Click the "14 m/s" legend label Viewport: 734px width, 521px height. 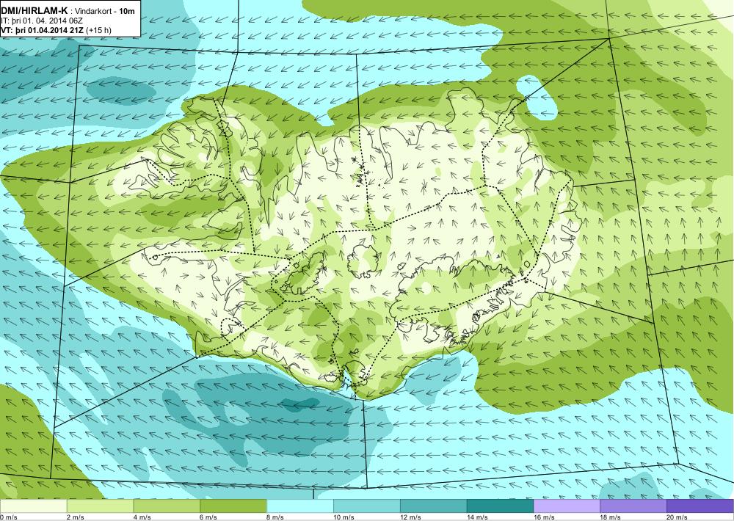[478, 517]
